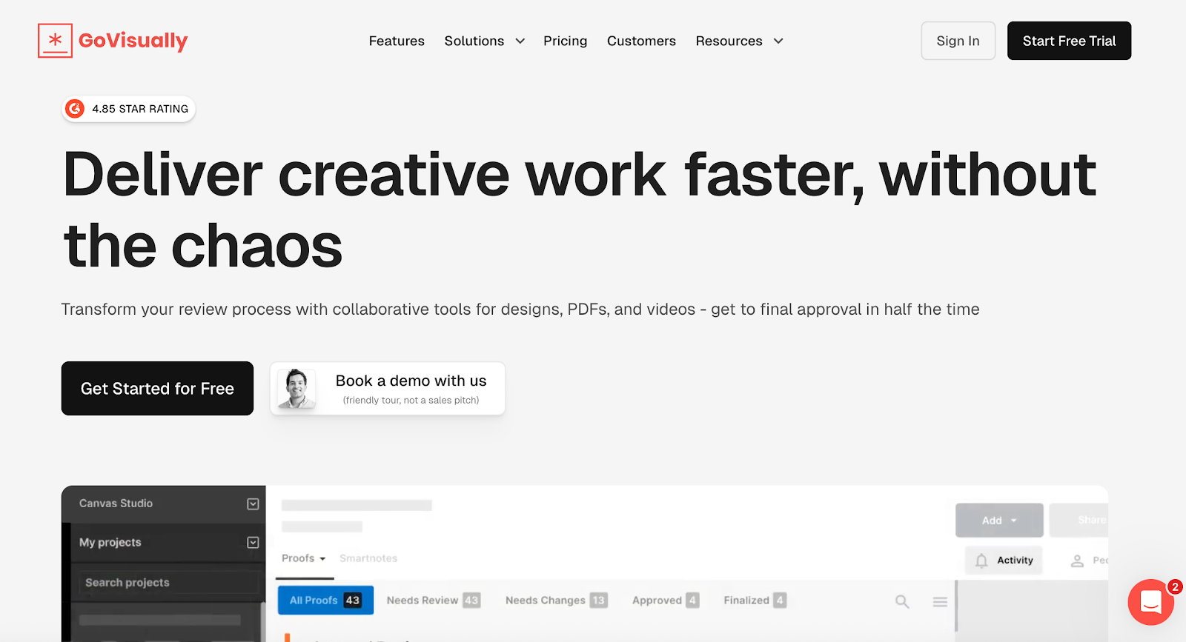Select the Needs Changes tab
The height and width of the screenshot is (642, 1186).
point(557,601)
